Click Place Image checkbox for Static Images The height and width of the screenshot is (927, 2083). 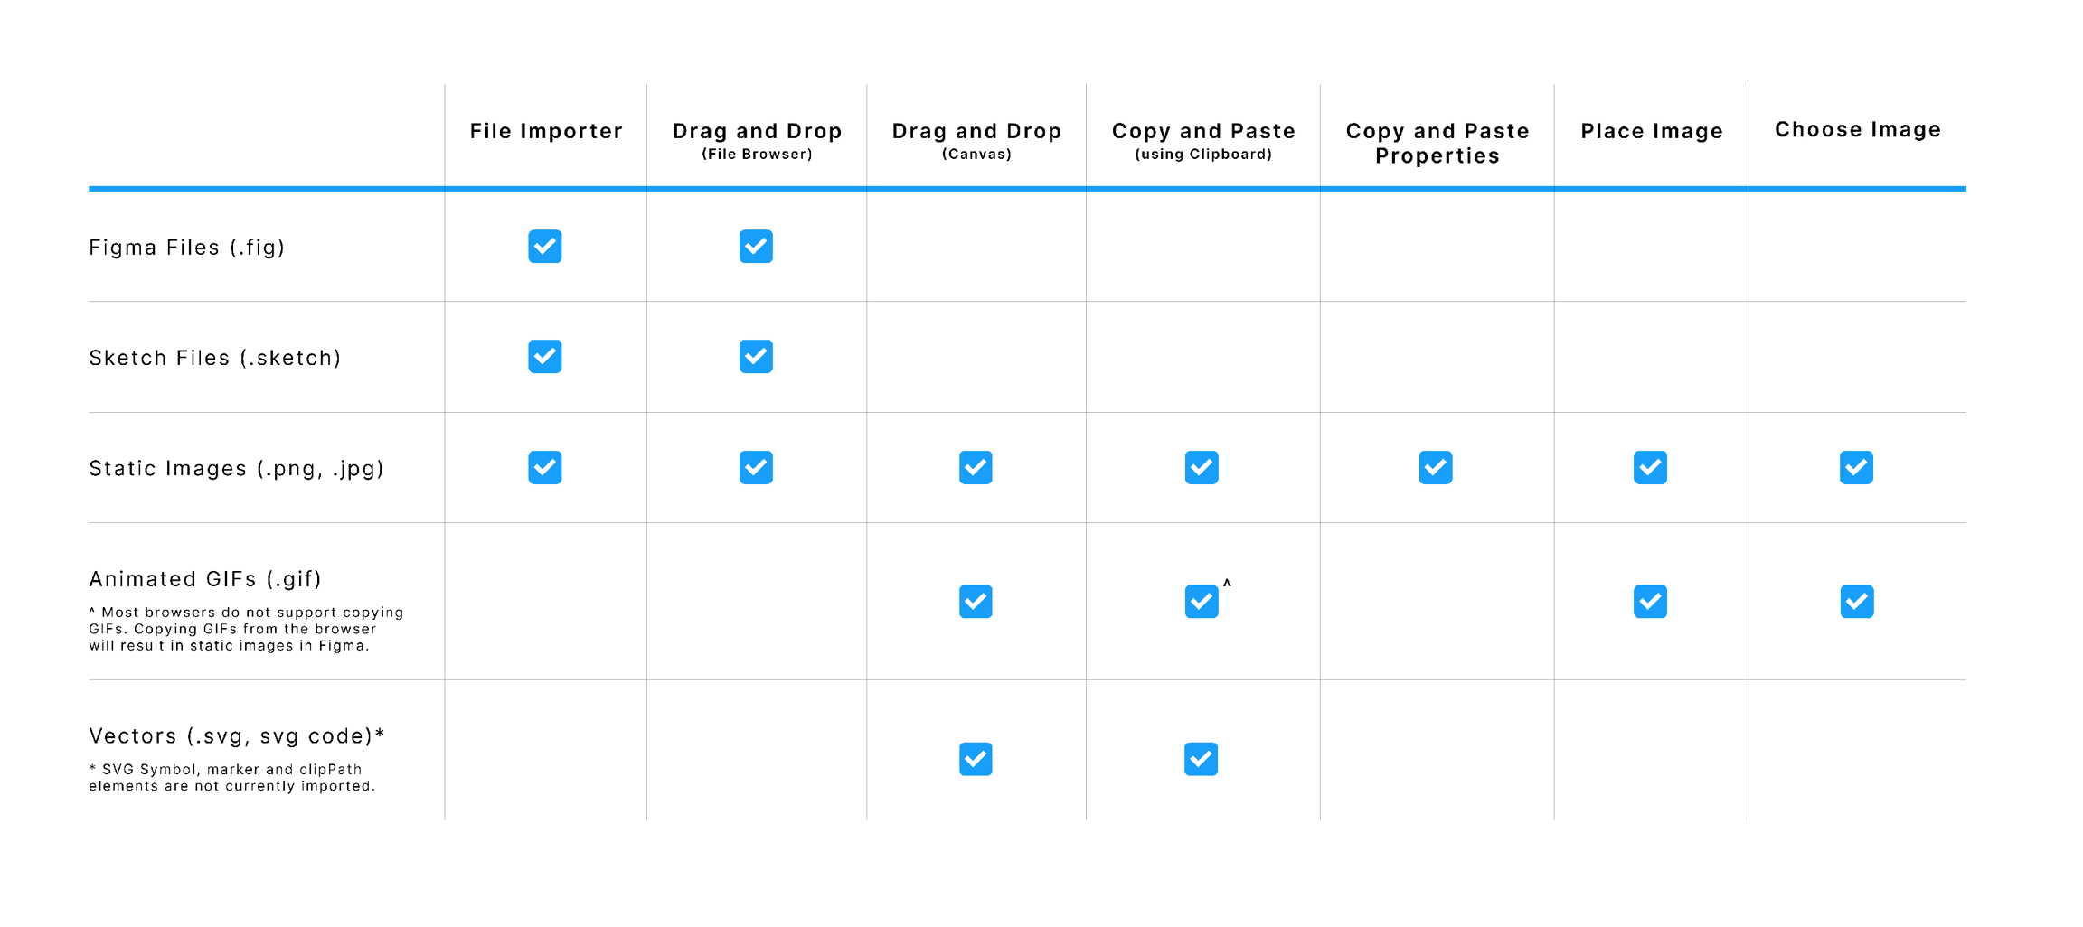click(x=1650, y=468)
